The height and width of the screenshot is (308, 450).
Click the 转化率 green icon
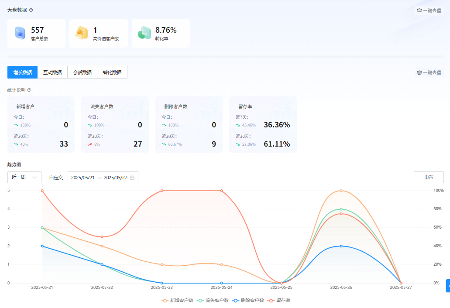[144, 33]
